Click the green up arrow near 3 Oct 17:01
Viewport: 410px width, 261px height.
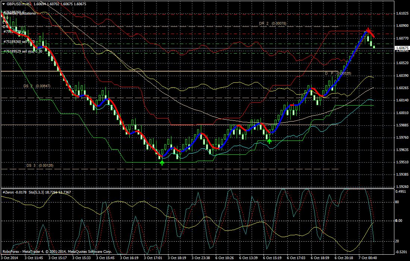coord(162,163)
